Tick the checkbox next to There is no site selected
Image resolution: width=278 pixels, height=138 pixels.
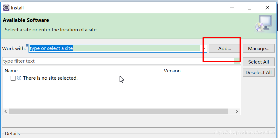[13, 78]
